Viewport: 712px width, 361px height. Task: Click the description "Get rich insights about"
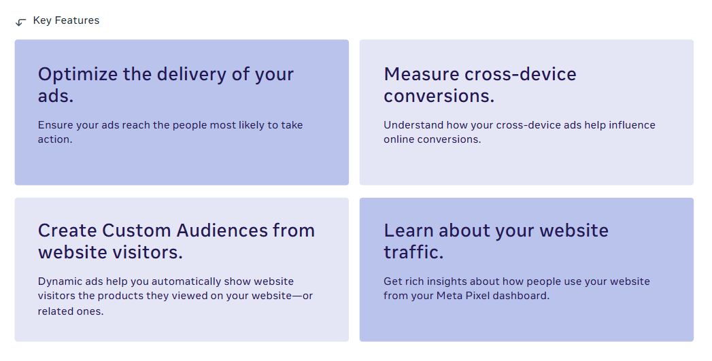click(x=517, y=288)
